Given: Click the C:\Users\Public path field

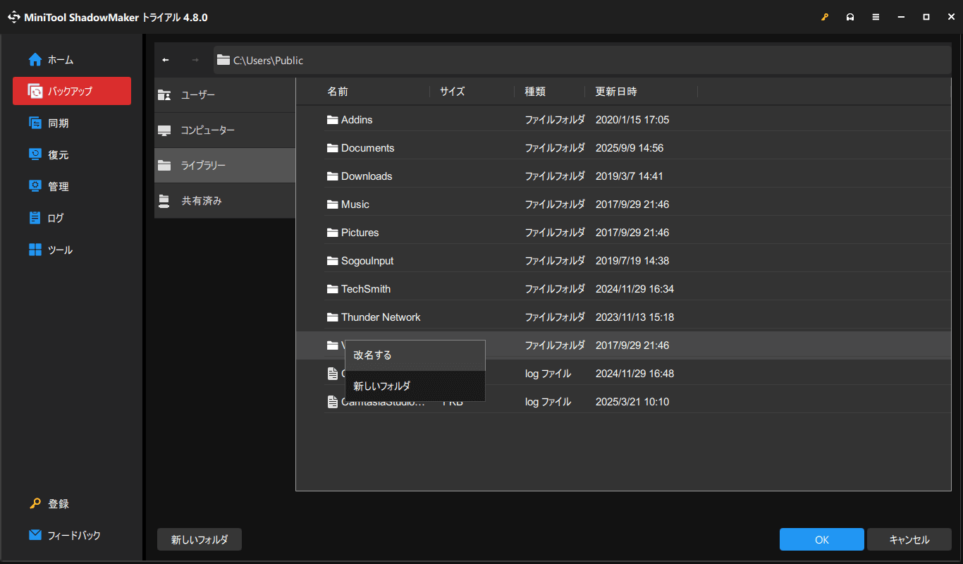Looking at the screenshot, I should [x=582, y=60].
